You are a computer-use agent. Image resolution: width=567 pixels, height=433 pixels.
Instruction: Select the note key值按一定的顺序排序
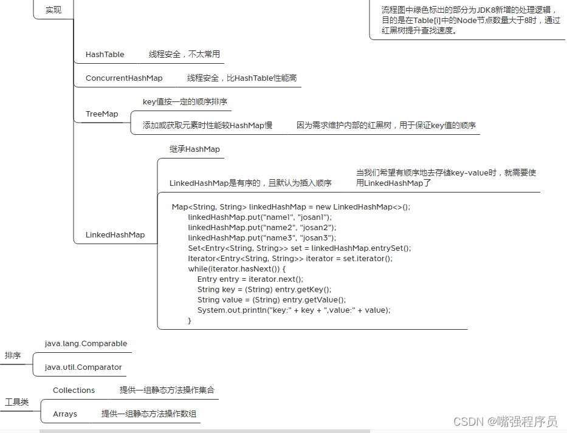185,102
